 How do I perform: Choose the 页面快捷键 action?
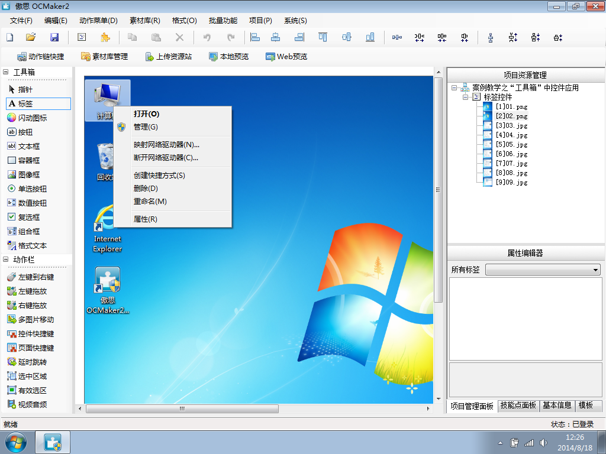pyautogui.click(x=31, y=348)
